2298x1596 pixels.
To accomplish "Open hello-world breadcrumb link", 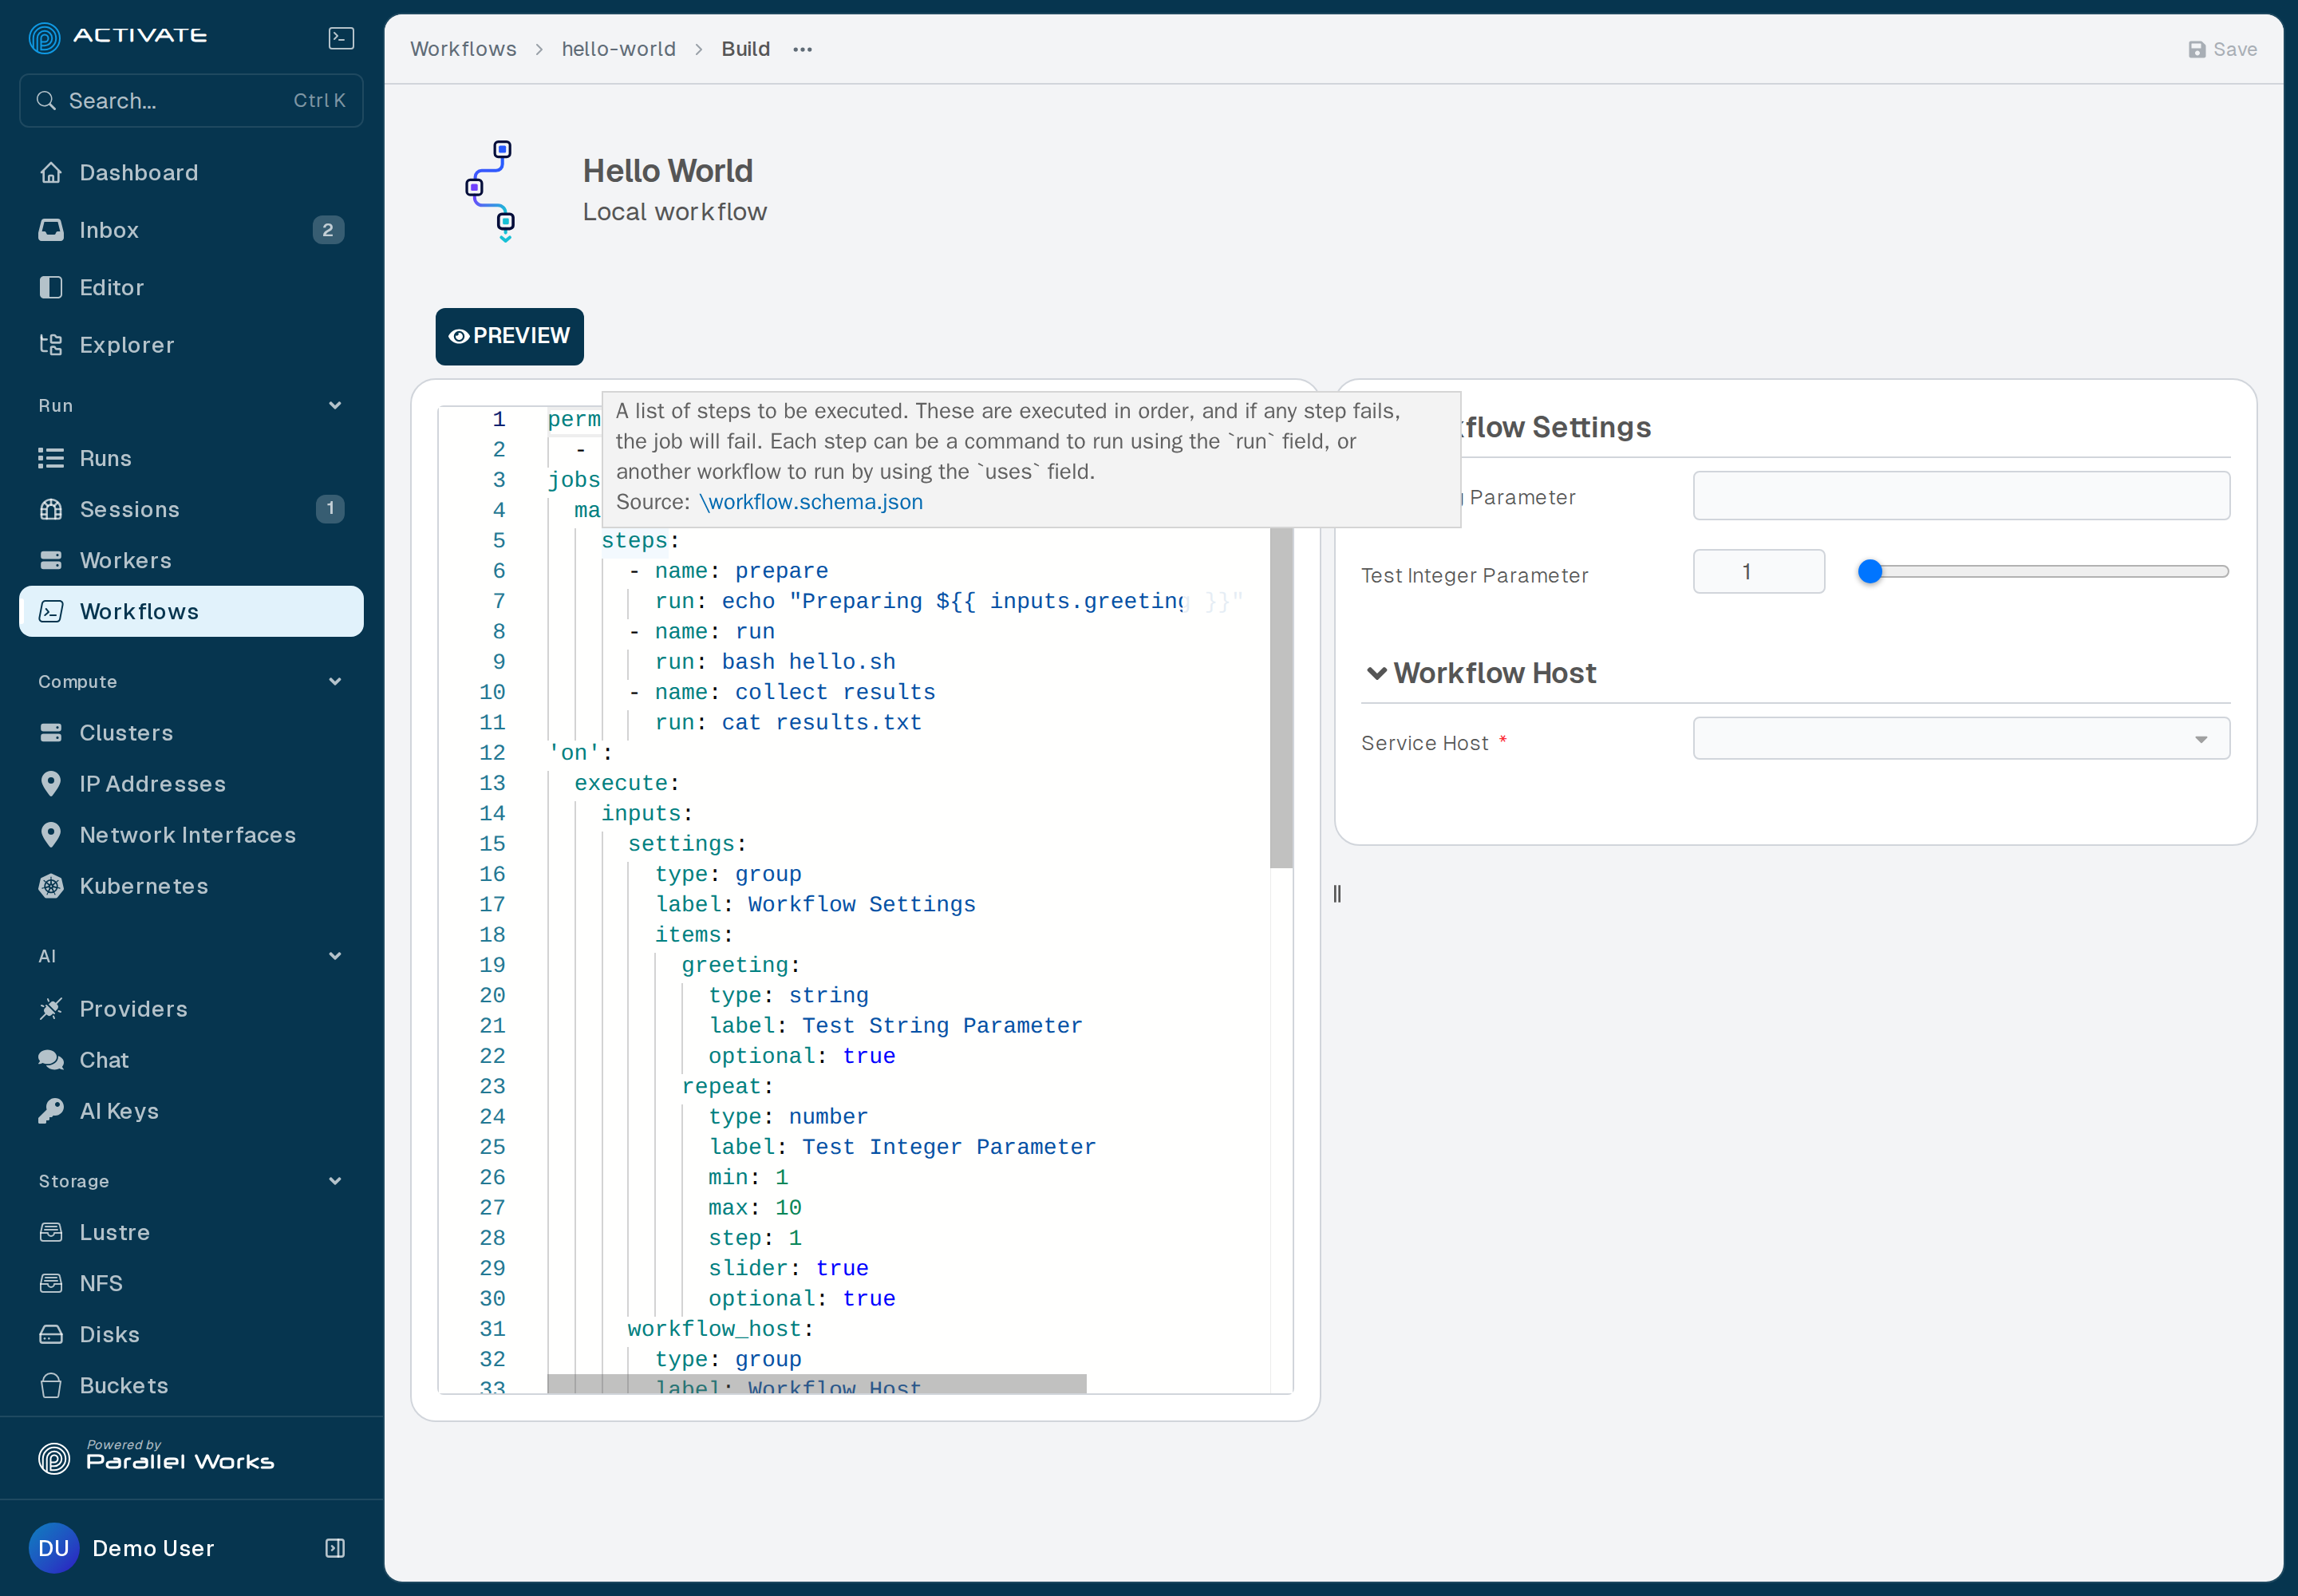I will (x=619, y=49).
